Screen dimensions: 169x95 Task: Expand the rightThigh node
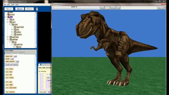coord(7,37)
